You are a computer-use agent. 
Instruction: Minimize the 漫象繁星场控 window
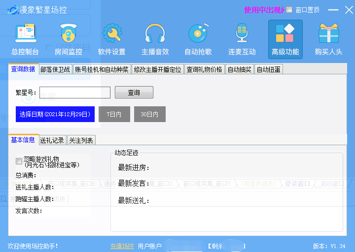click(x=333, y=10)
